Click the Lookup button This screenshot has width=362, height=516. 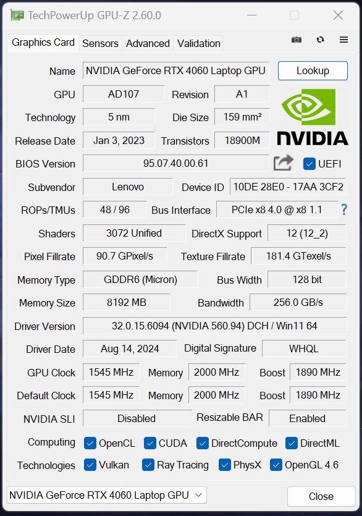(x=313, y=70)
